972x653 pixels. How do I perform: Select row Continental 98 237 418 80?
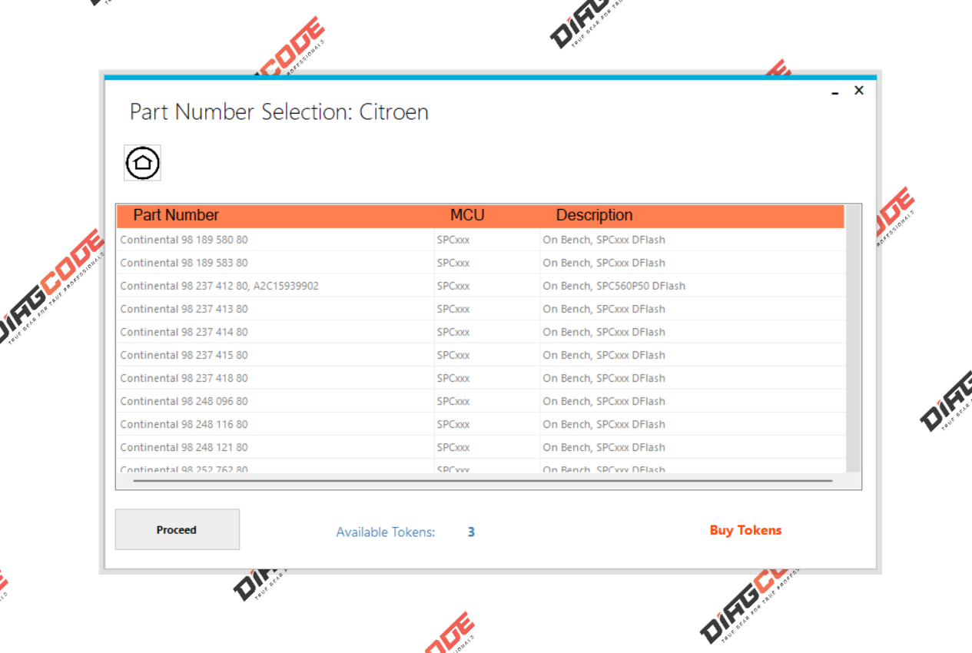pyautogui.click(x=481, y=378)
